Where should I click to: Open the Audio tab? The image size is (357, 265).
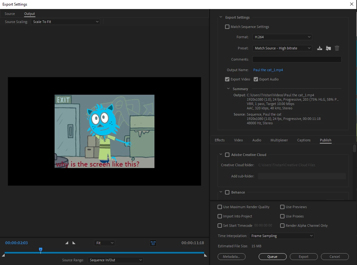[x=256, y=140]
